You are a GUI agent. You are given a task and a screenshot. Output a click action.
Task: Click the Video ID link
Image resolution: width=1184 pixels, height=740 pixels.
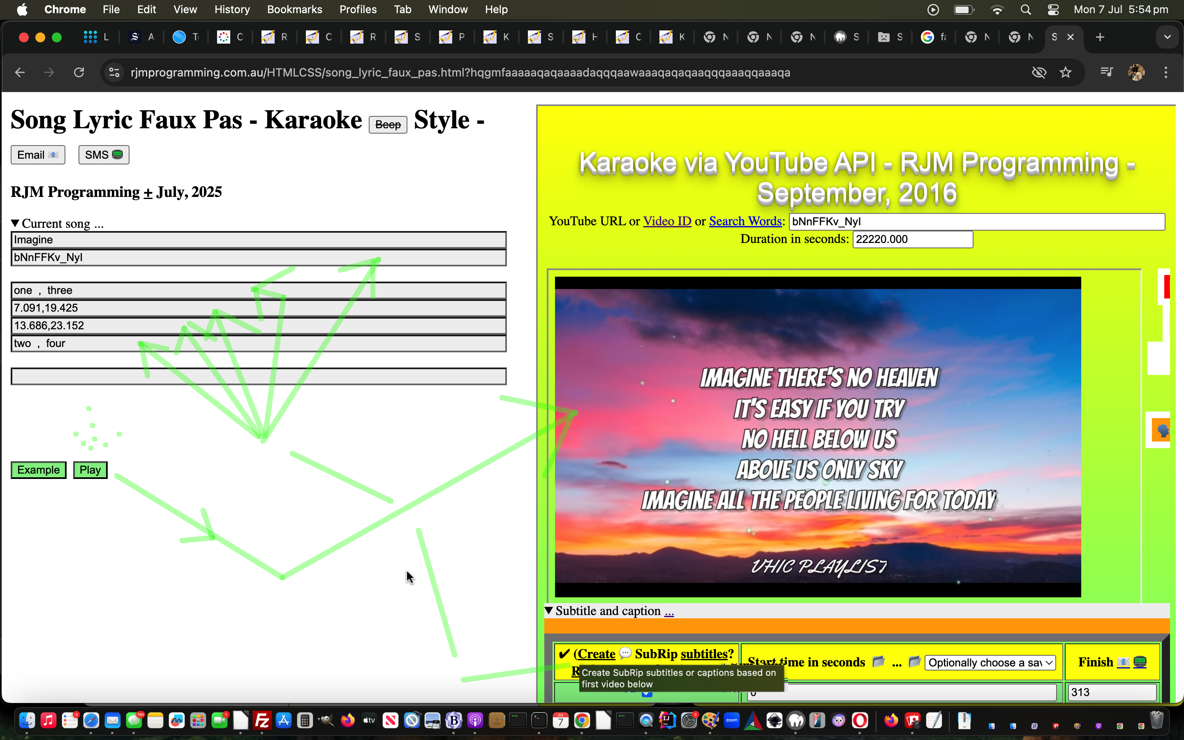[667, 221]
